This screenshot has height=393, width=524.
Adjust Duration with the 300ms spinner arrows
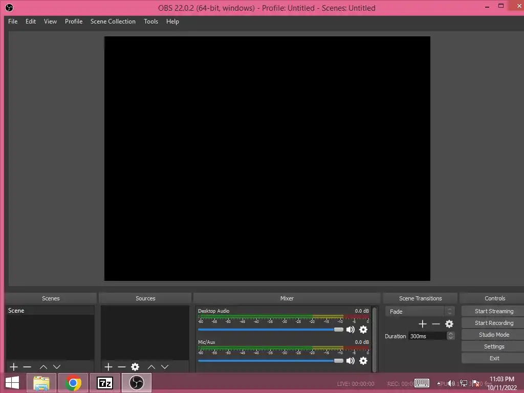[x=450, y=336]
